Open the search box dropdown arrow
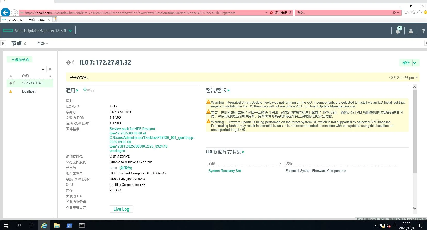The height and width of the screenshot is (230, 427). click(x=398, y=13)
